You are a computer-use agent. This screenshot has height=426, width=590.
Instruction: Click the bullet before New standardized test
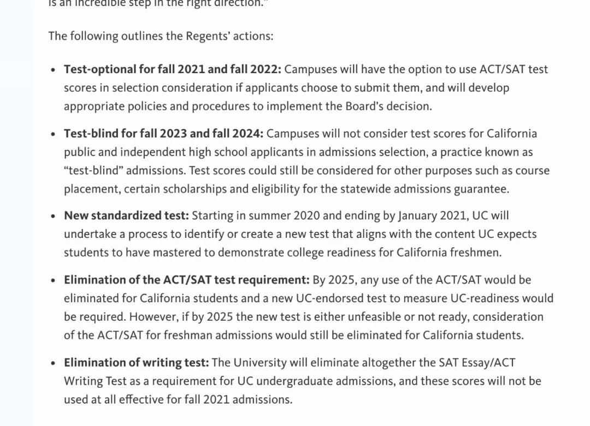click(x=53, y=216)
